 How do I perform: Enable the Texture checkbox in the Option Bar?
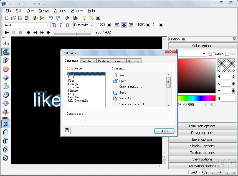(210, 54)
